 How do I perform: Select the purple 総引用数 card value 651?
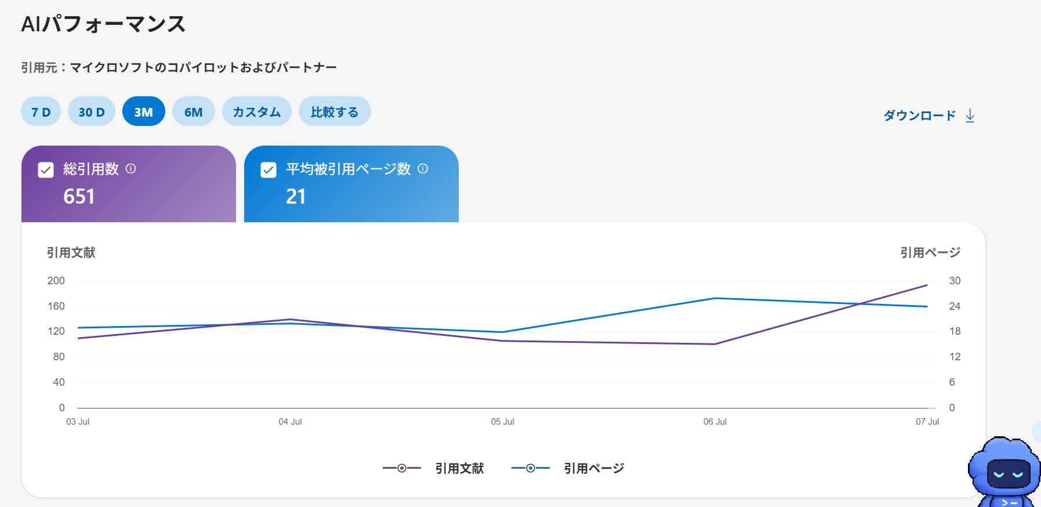click(x=79, y=197)
